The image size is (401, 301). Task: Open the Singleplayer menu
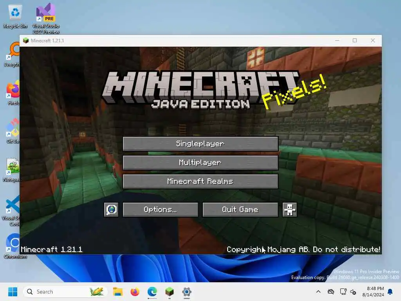[200, 144]
